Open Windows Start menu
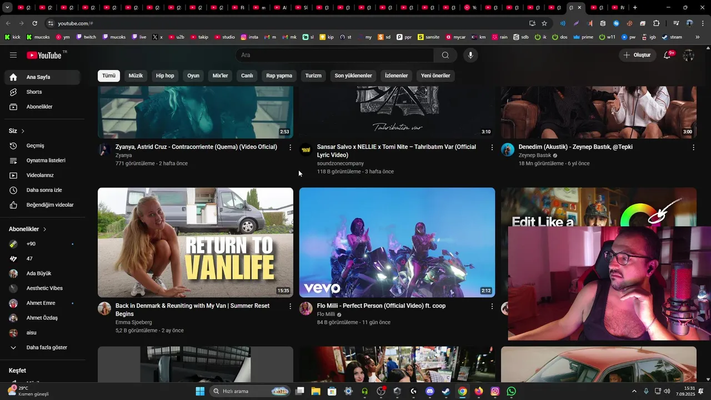Screen dimensions: 711x400 200,391
